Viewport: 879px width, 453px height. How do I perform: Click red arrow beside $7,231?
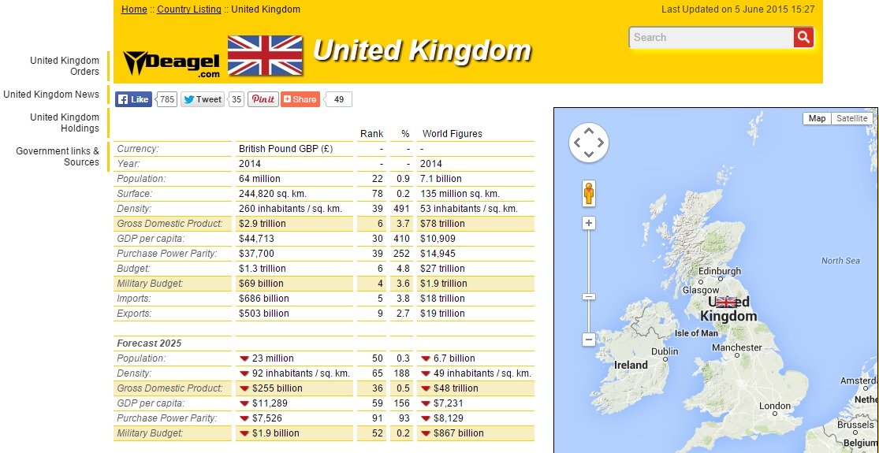click(x=426, y=403)
